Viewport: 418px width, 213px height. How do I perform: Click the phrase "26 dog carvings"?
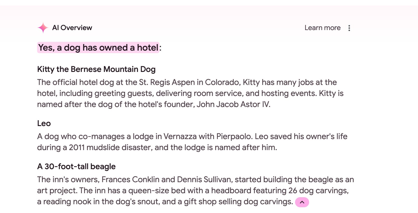pyautogui.click(x=318, y=190)
